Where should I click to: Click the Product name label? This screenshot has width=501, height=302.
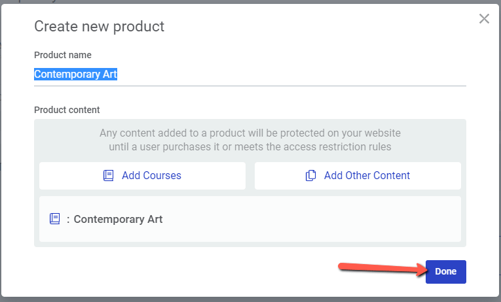tap(63, 55)
